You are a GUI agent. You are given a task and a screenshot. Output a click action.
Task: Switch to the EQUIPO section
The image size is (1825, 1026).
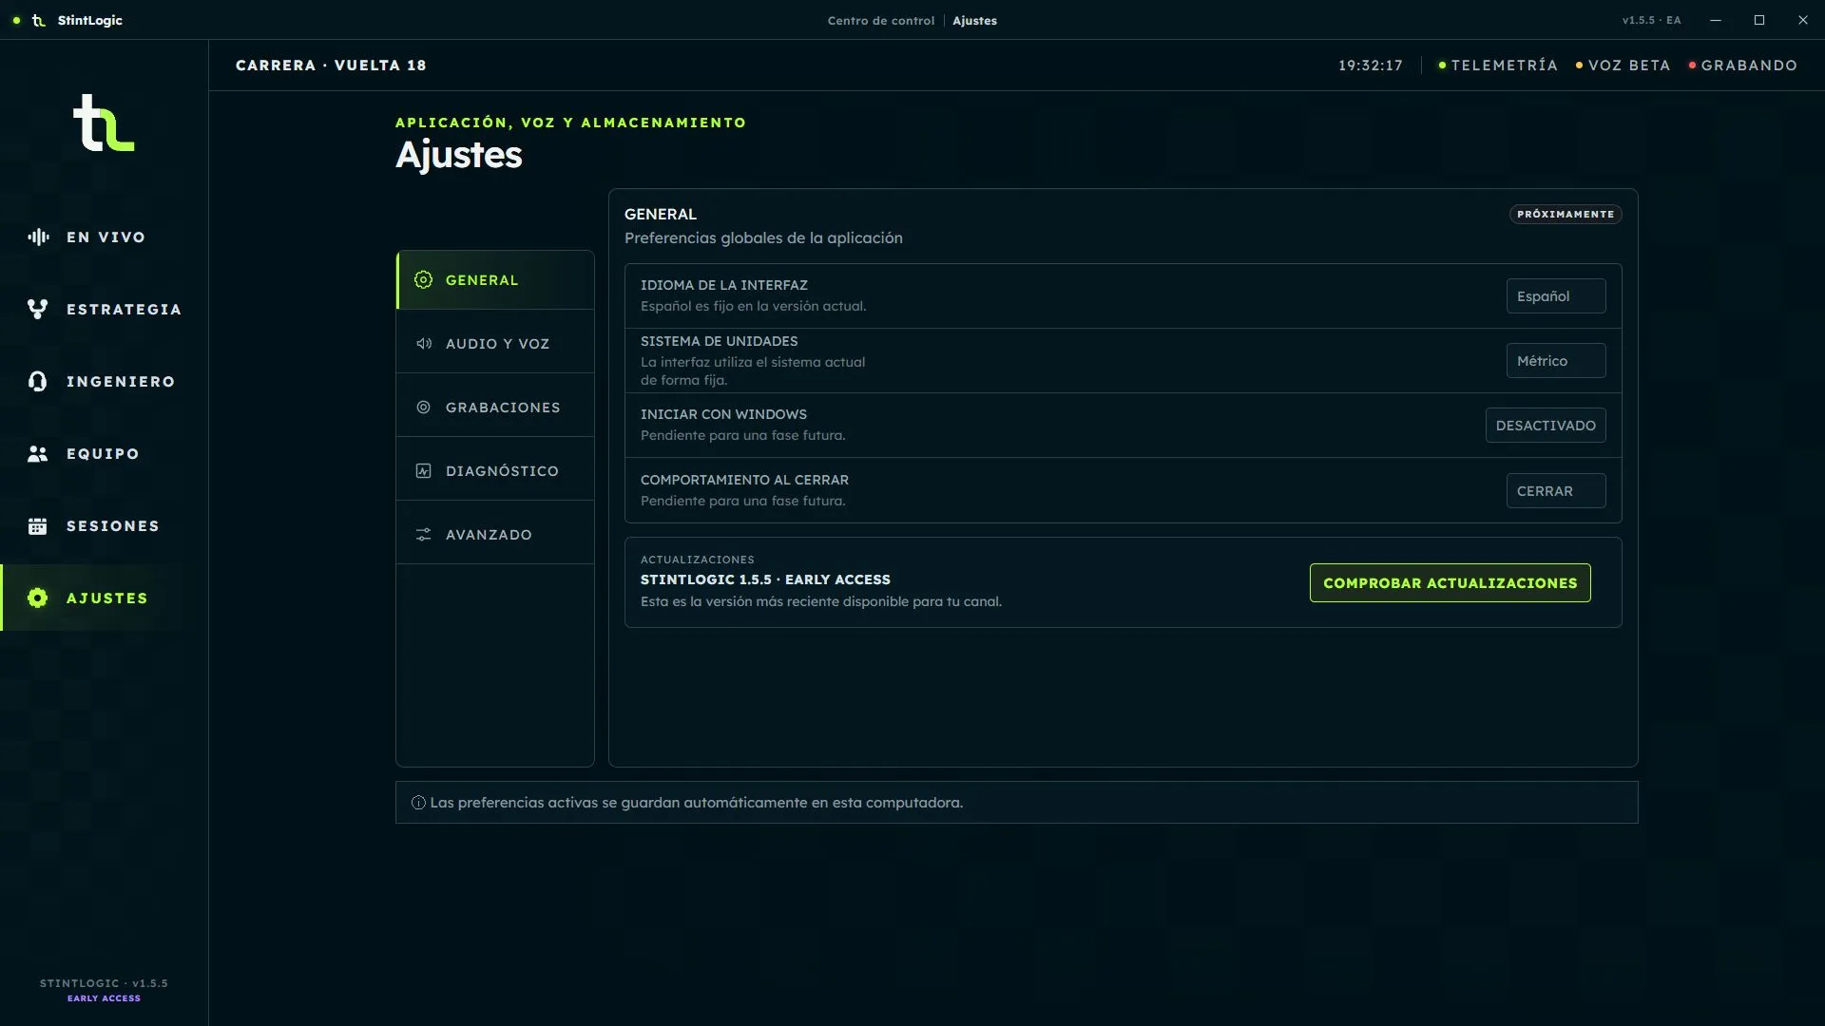point(105,454)
